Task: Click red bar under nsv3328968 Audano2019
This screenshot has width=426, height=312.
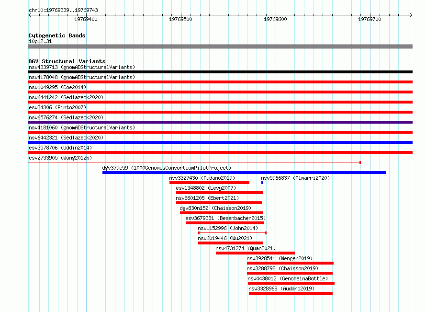Action: [x=291, y=293]
